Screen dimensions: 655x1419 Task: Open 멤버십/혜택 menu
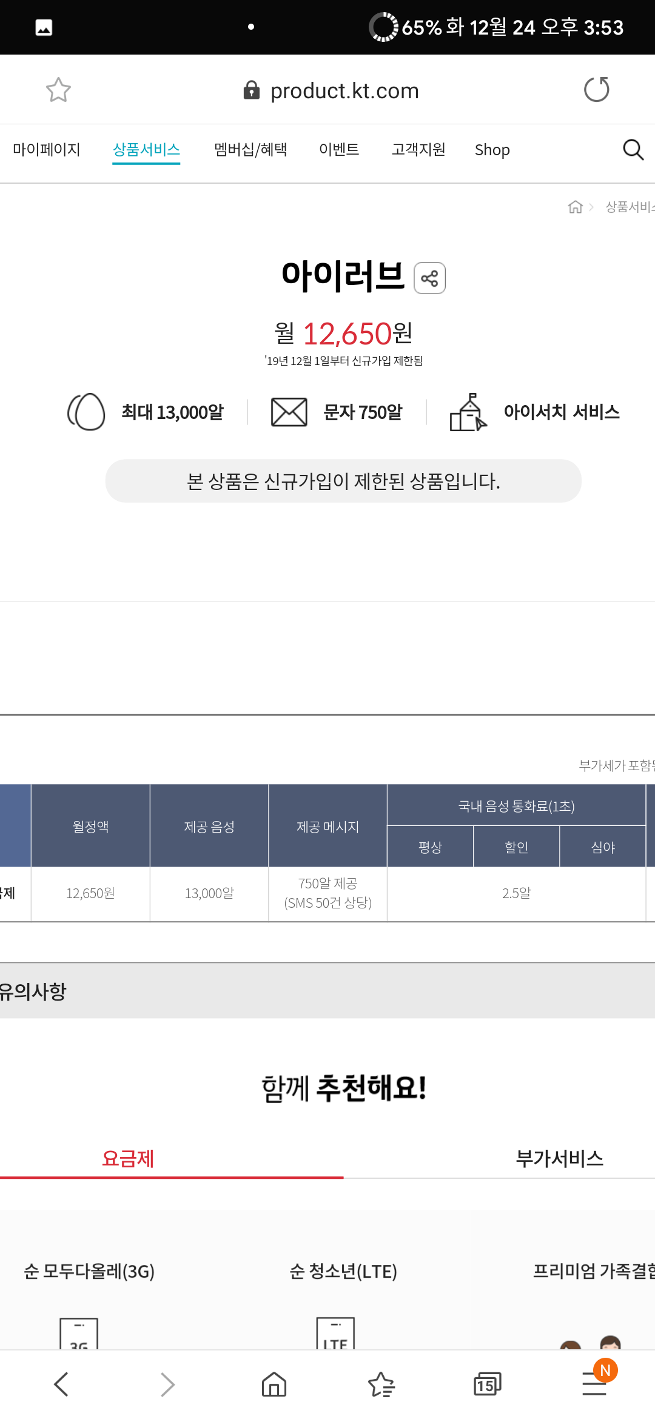pos(250,149)
